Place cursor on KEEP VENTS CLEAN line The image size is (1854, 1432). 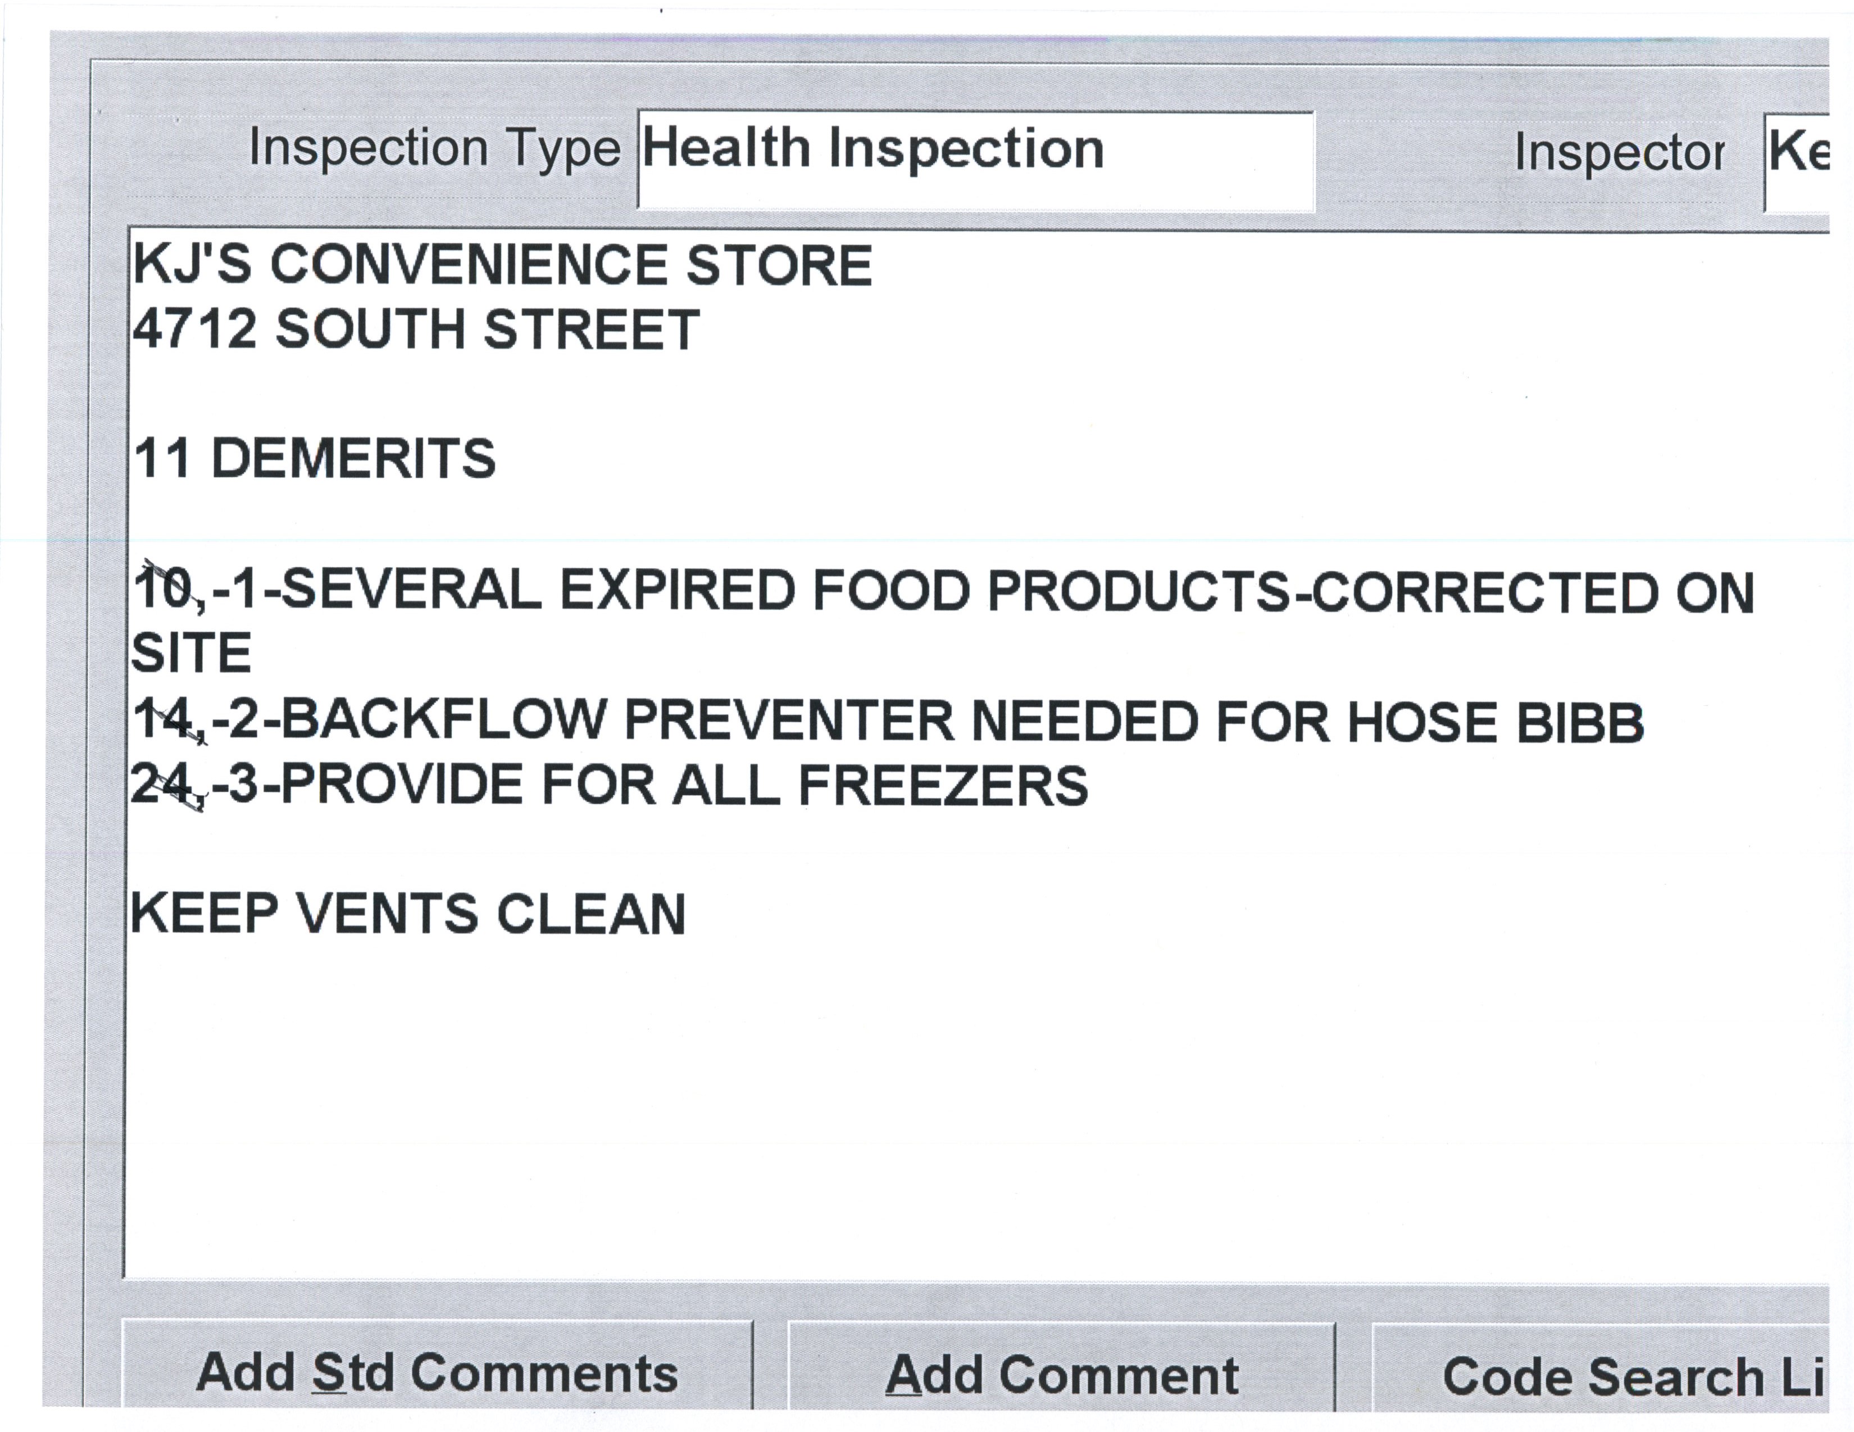(x=408, y=914)
